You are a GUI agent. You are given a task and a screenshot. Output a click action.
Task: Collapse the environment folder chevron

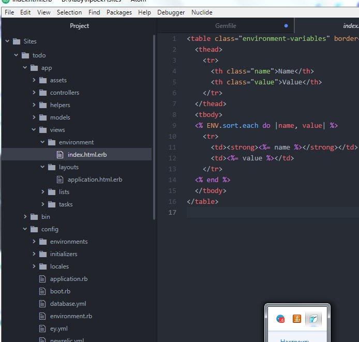(42, 142)
